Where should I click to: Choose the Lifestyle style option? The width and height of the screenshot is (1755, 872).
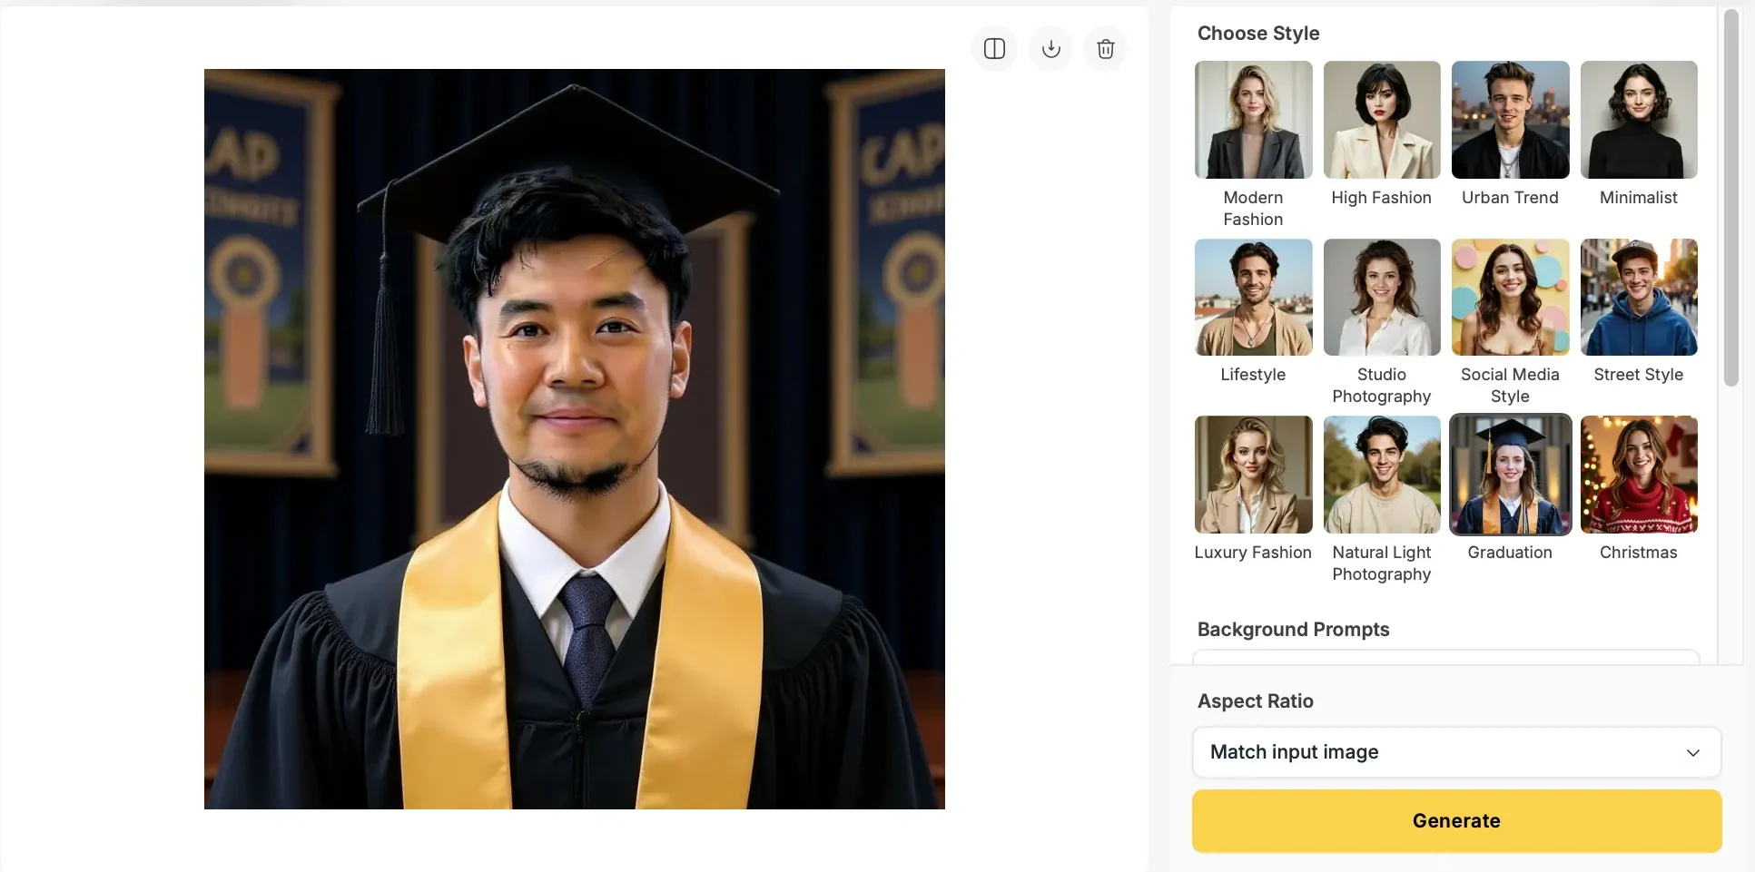(x=1253, y=297)
